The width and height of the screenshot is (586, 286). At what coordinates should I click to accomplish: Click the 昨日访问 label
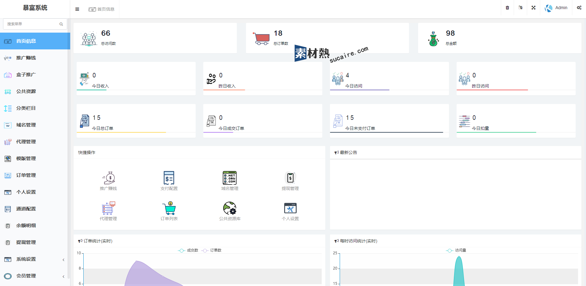click(x=480, y=86)
